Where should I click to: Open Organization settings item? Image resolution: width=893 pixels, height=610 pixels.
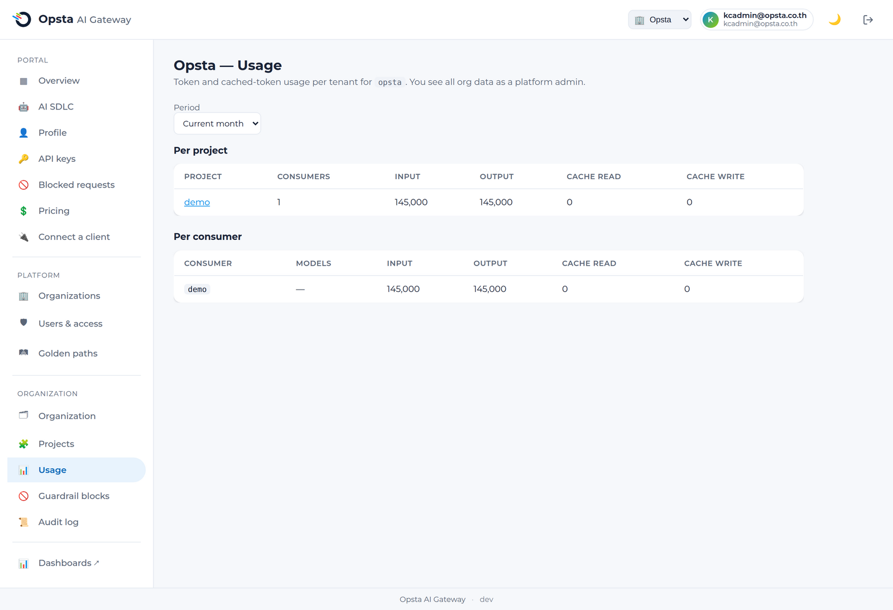click(x=76, y=416)
